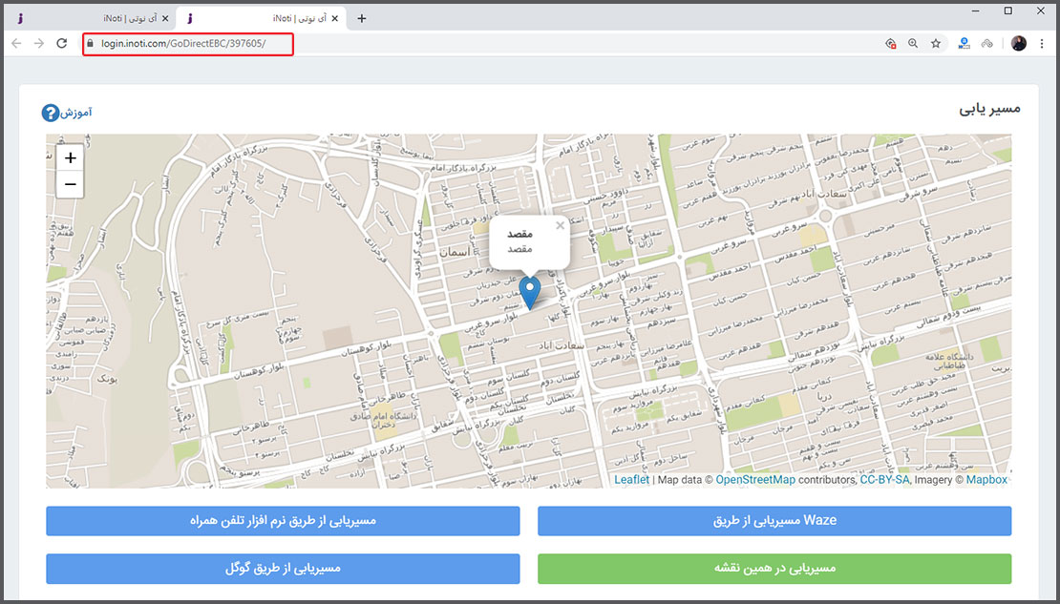
Task: Open the help question mark icon
Action: [x=51, y=114]
